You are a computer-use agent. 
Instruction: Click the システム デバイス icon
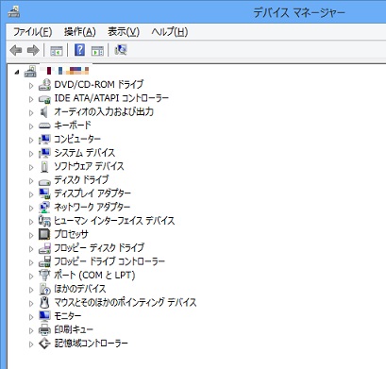click(44, 153)
